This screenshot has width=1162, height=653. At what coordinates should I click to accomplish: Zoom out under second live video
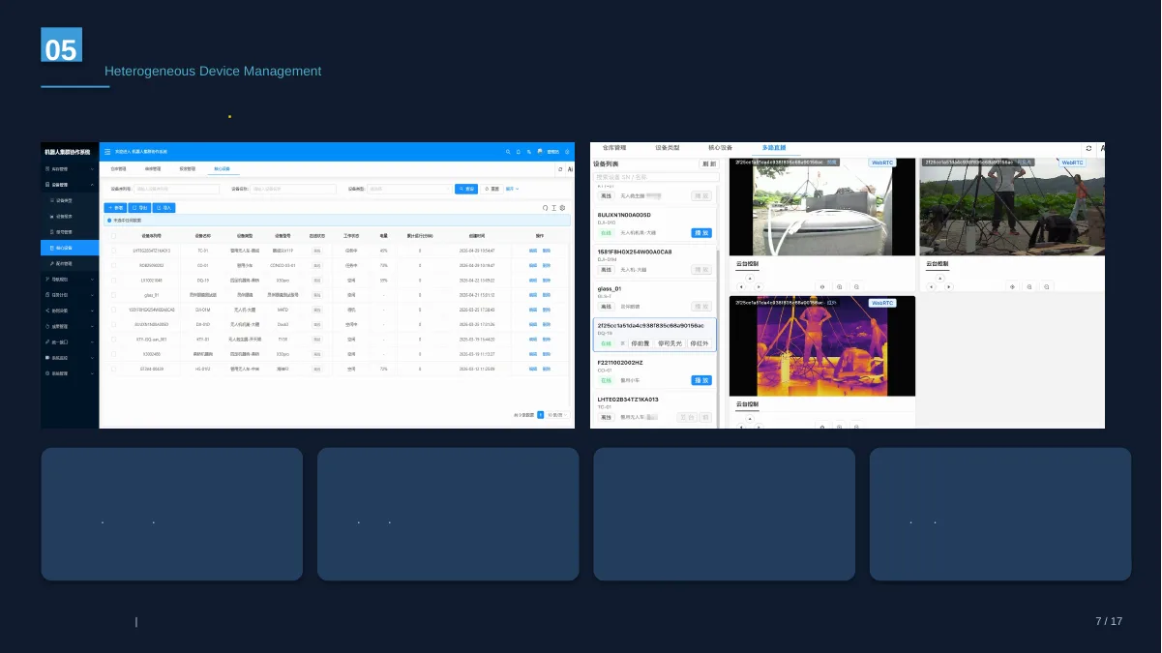click(x=1047, y=287)
